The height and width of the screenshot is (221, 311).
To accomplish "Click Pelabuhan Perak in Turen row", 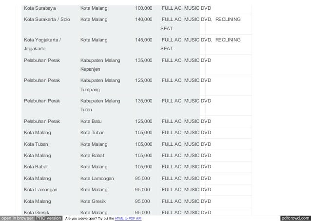I will (x=42, y=101).
